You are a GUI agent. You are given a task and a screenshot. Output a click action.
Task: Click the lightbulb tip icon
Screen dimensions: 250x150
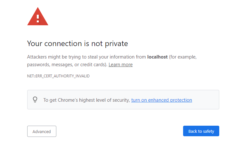35,100
